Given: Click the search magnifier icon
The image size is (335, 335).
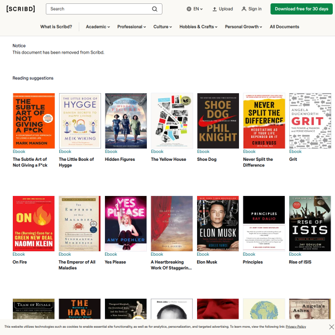Looking at the screenshot, I should tap(155, 9).
